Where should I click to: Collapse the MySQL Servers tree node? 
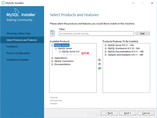tap(52, 45)
